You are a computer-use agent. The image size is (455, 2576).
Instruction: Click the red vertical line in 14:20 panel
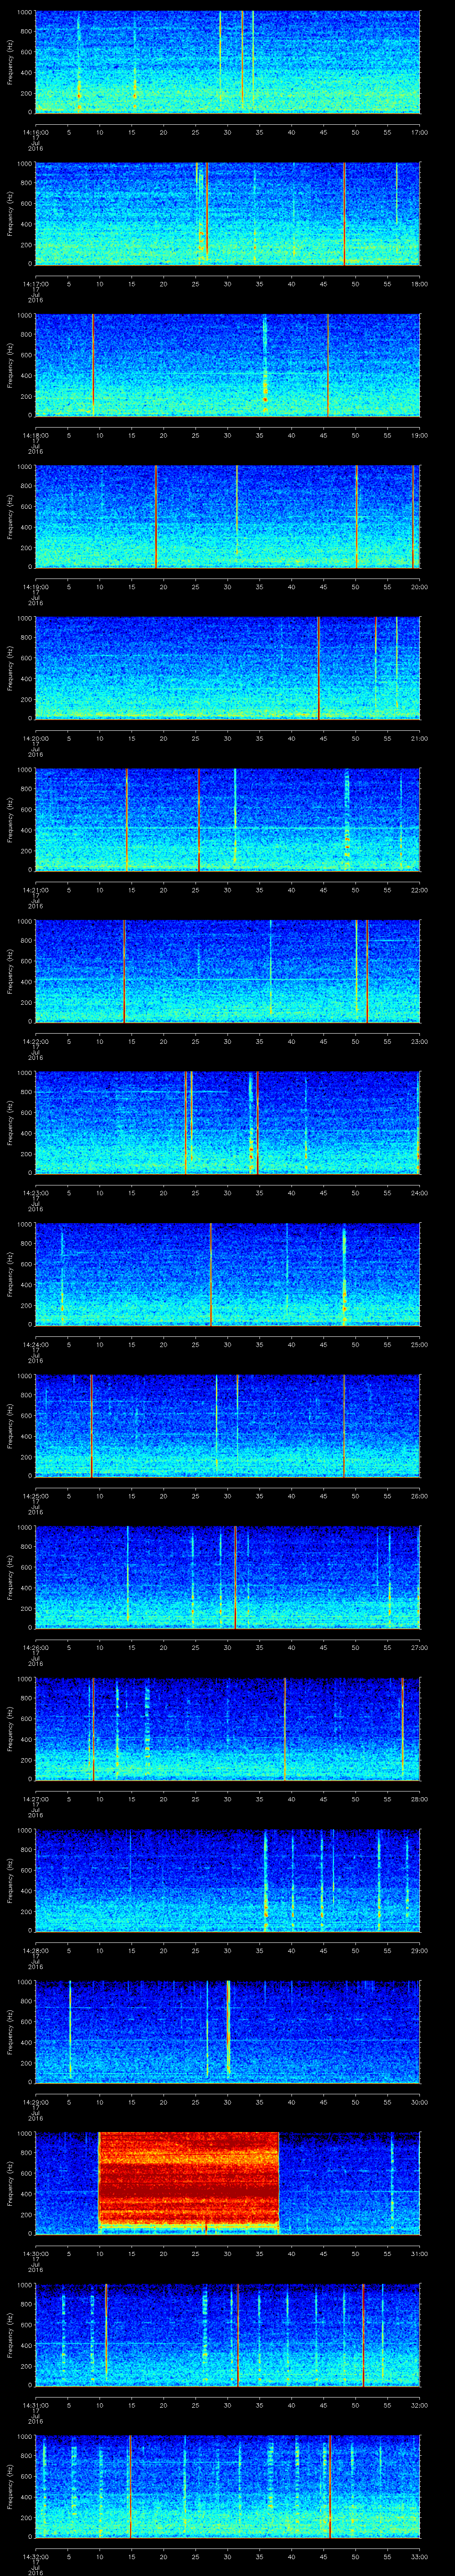pyautogui.click(x=318, y=668)
